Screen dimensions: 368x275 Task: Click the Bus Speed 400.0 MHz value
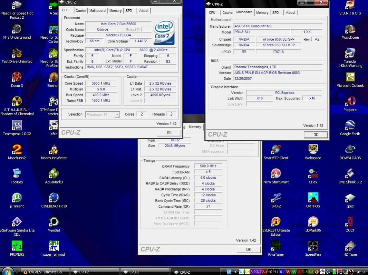101,95
